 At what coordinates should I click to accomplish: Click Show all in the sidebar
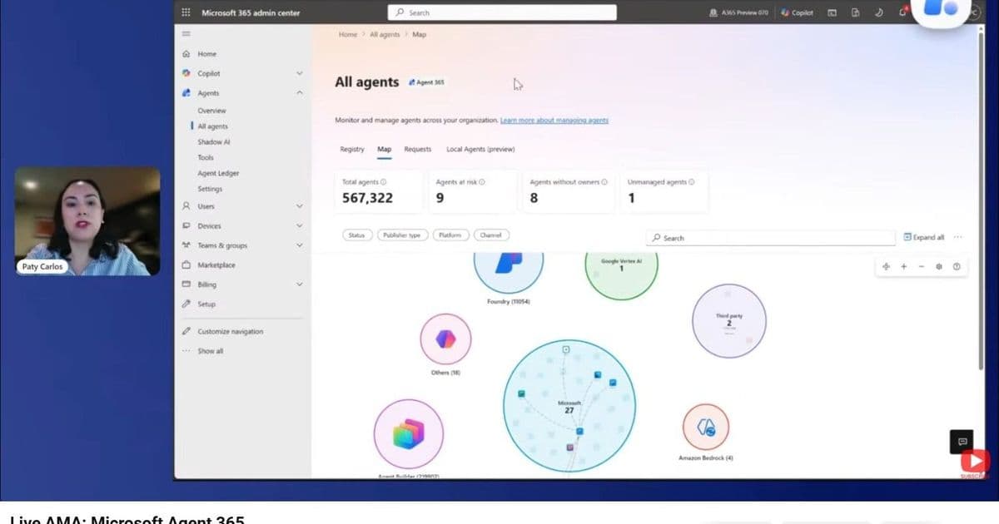(x=210, y=351)
